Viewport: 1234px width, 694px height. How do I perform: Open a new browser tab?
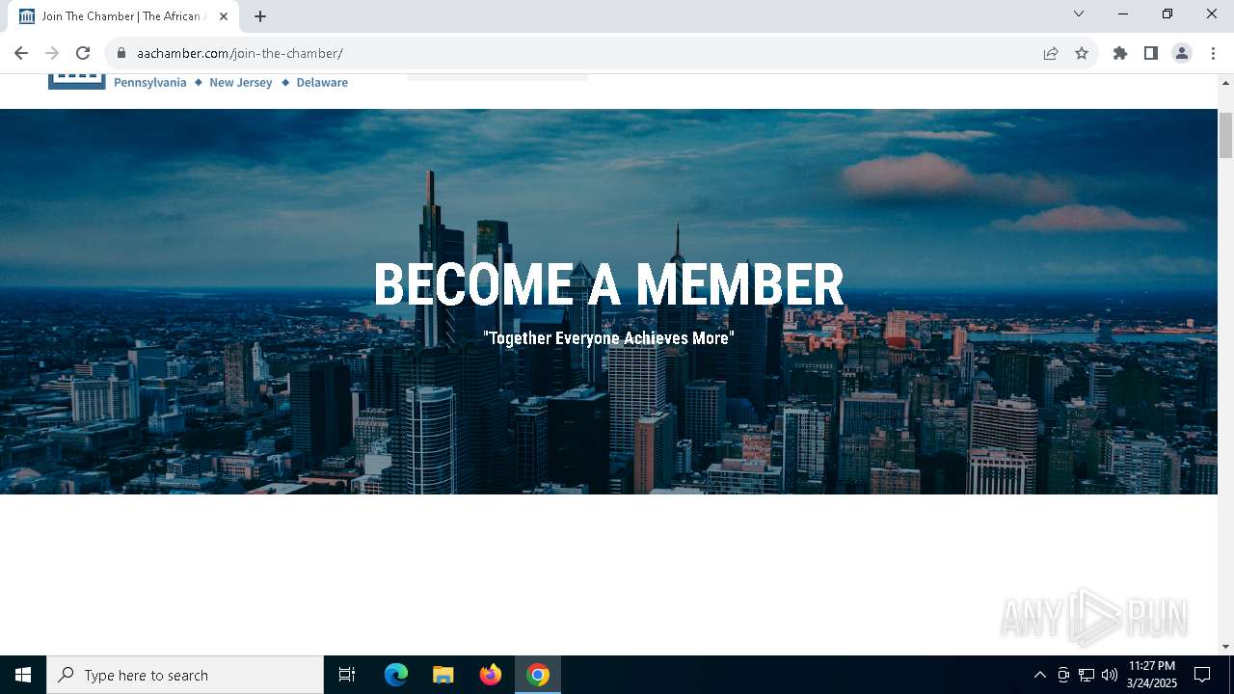(x=260, y=16)
